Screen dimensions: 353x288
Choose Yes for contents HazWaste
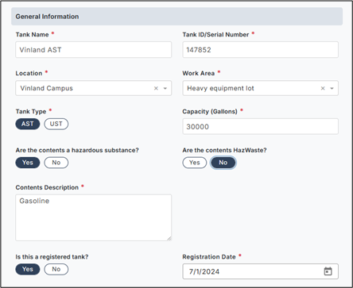point(195,163)
